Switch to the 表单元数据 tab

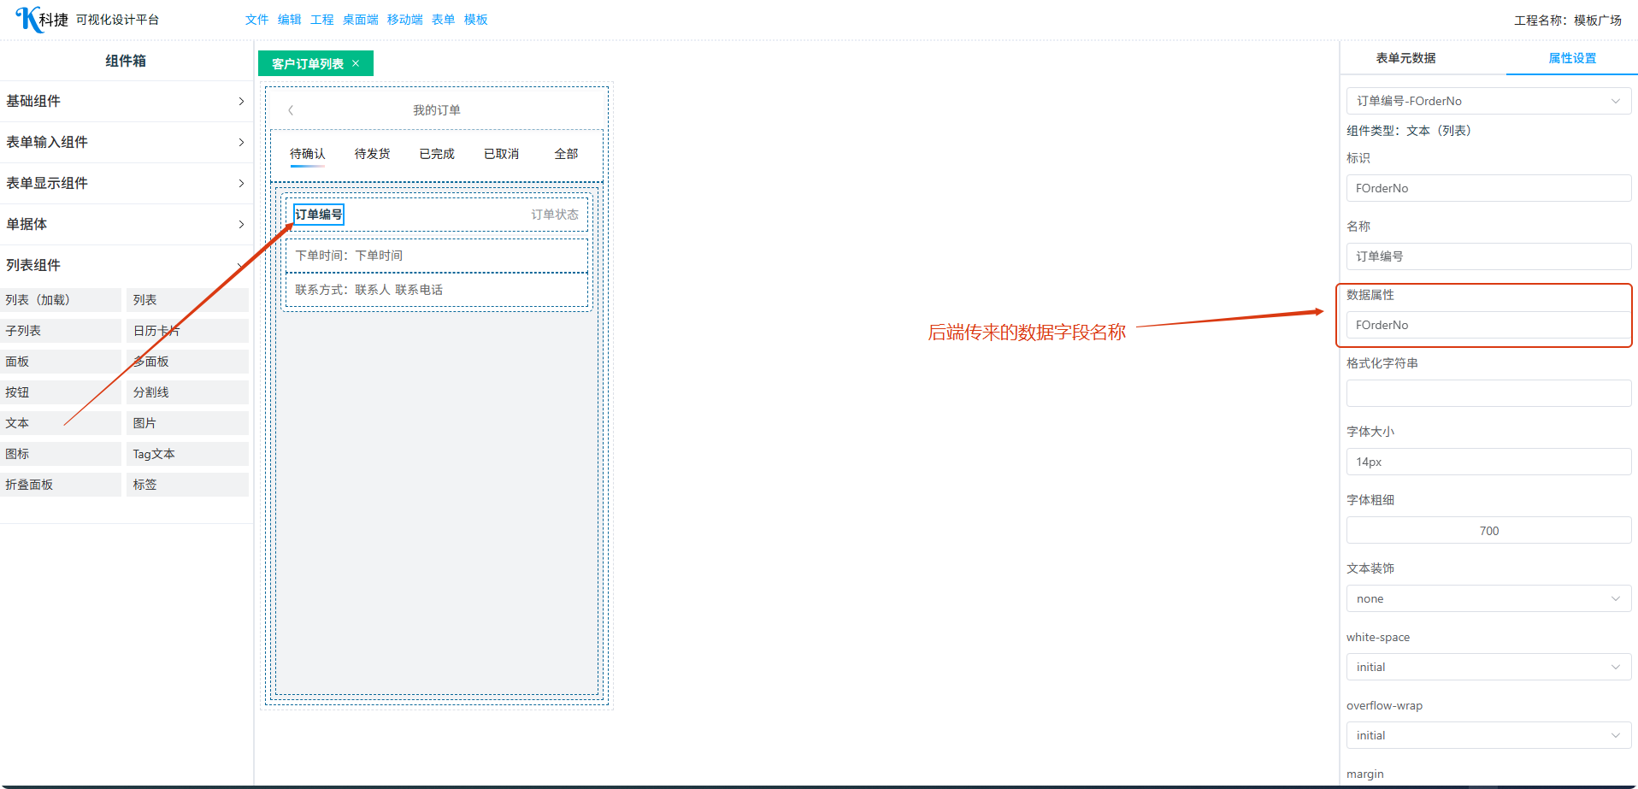(1405, 58)
